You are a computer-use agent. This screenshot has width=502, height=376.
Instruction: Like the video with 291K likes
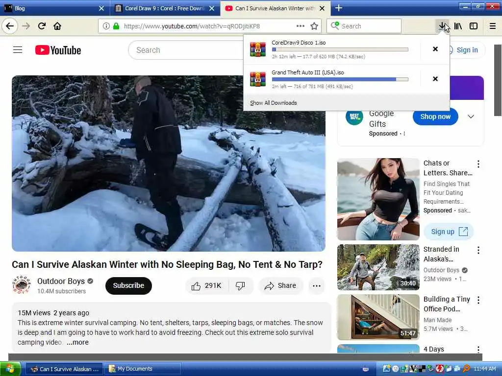tap(207, 285)
